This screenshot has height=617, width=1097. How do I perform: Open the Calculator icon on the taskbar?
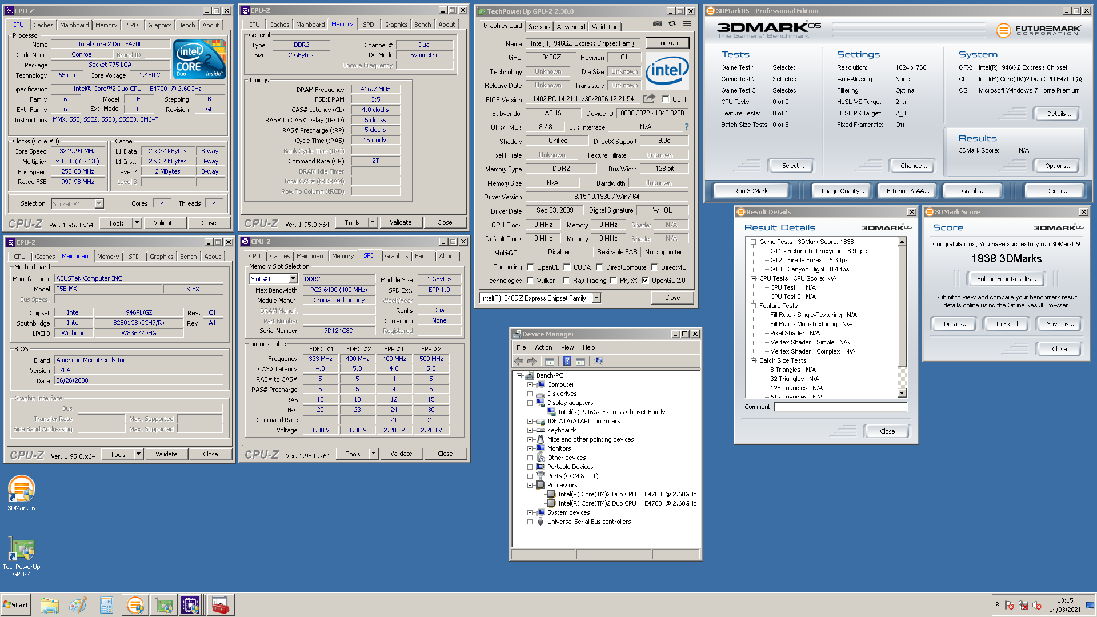pyautogui.click(x=106, y=605)
